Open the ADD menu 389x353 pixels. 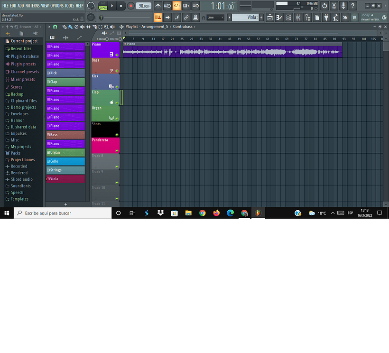click(21, 6)
